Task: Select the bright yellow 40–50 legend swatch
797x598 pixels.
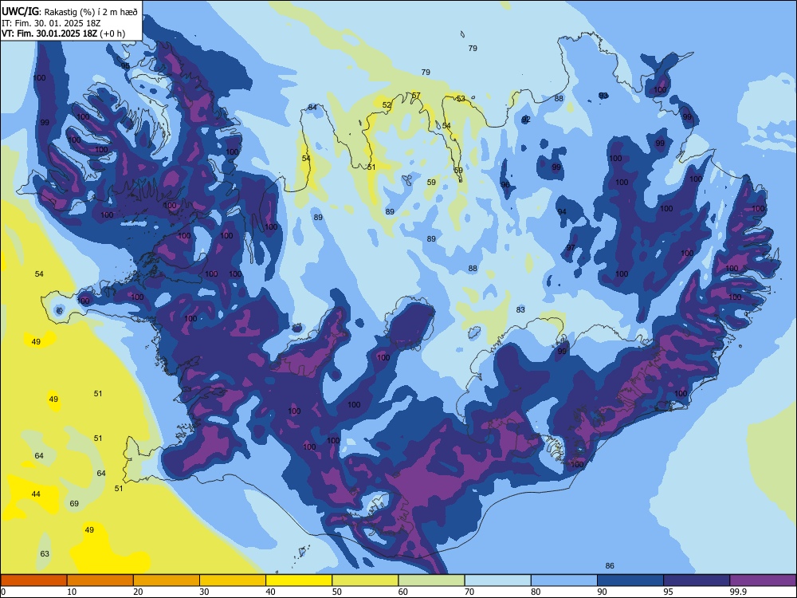Action: point(299,580)
